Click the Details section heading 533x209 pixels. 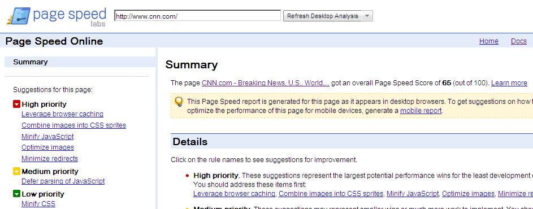point(190,142)
